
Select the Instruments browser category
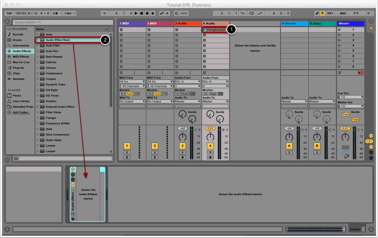[20, 45]
